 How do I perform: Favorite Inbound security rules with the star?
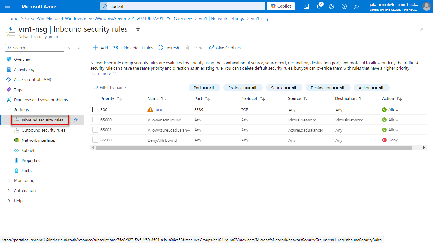76,120
